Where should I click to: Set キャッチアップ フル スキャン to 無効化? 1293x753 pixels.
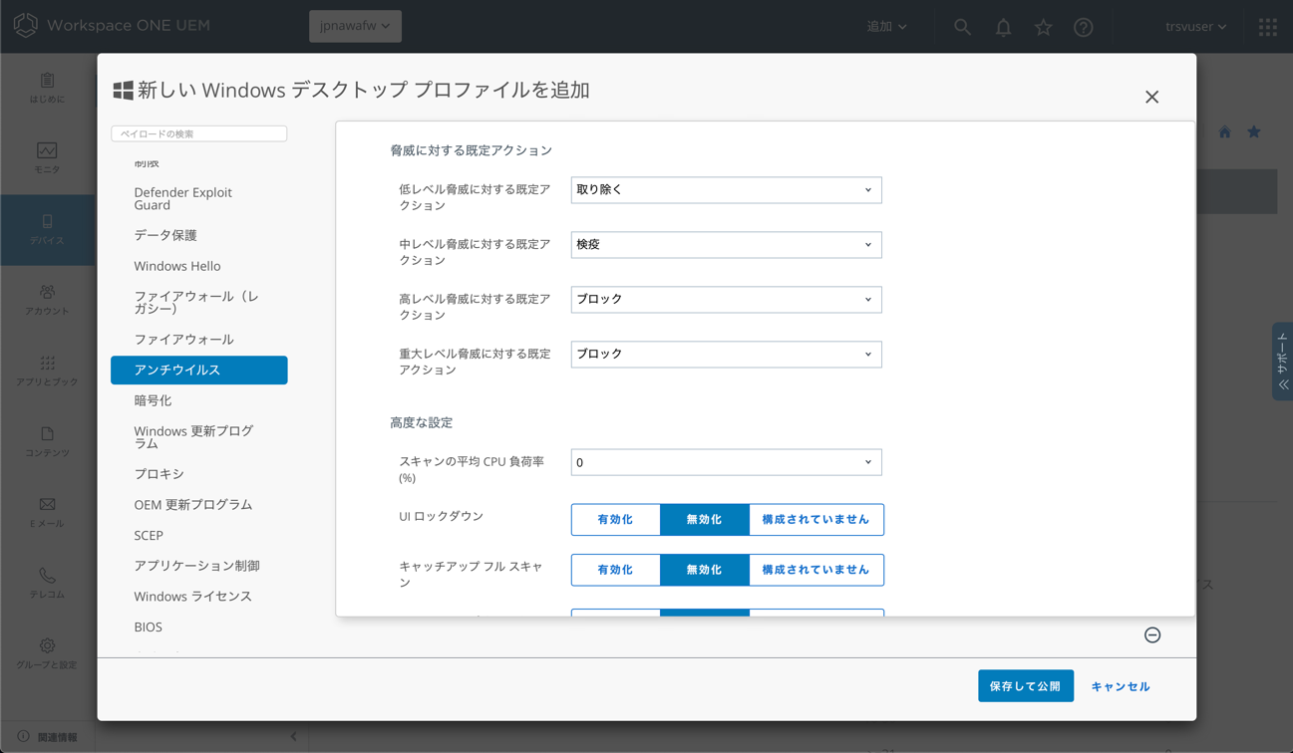(x=704, y=570)
